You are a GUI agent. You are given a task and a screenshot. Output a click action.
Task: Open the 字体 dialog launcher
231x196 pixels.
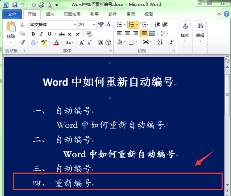(x=110, y=51)
